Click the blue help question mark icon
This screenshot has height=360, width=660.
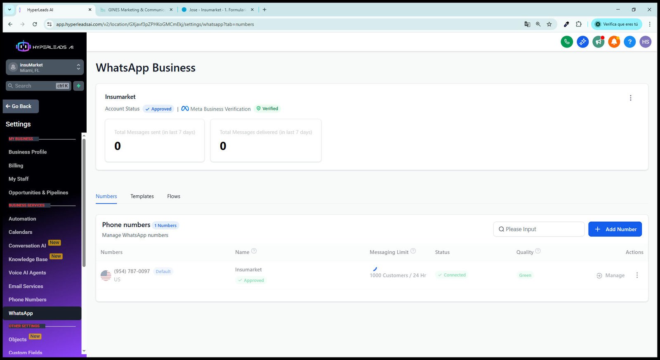tap(629, 42)
